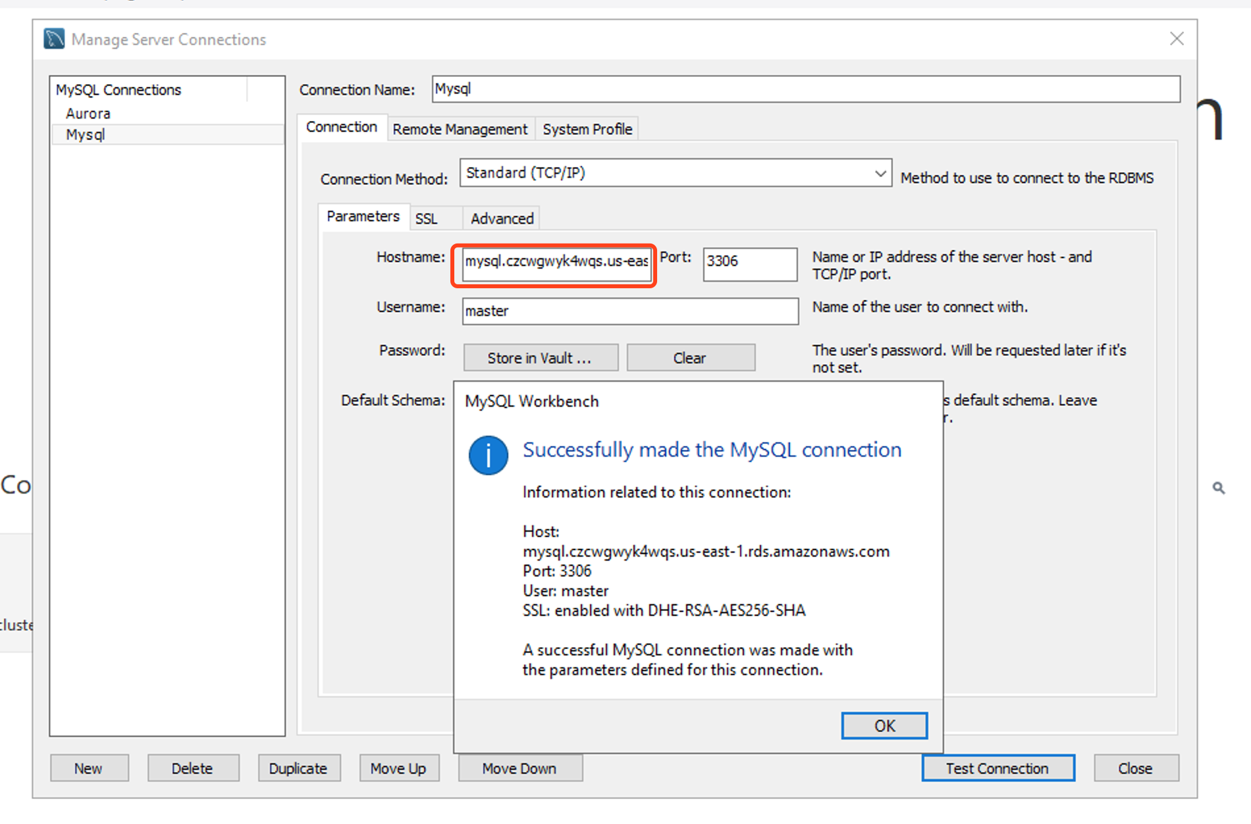Delete the selected connection
1251x824 pixels.
pyautogui.click(x=192, y=768)
